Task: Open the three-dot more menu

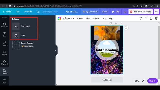Action: 156,12
